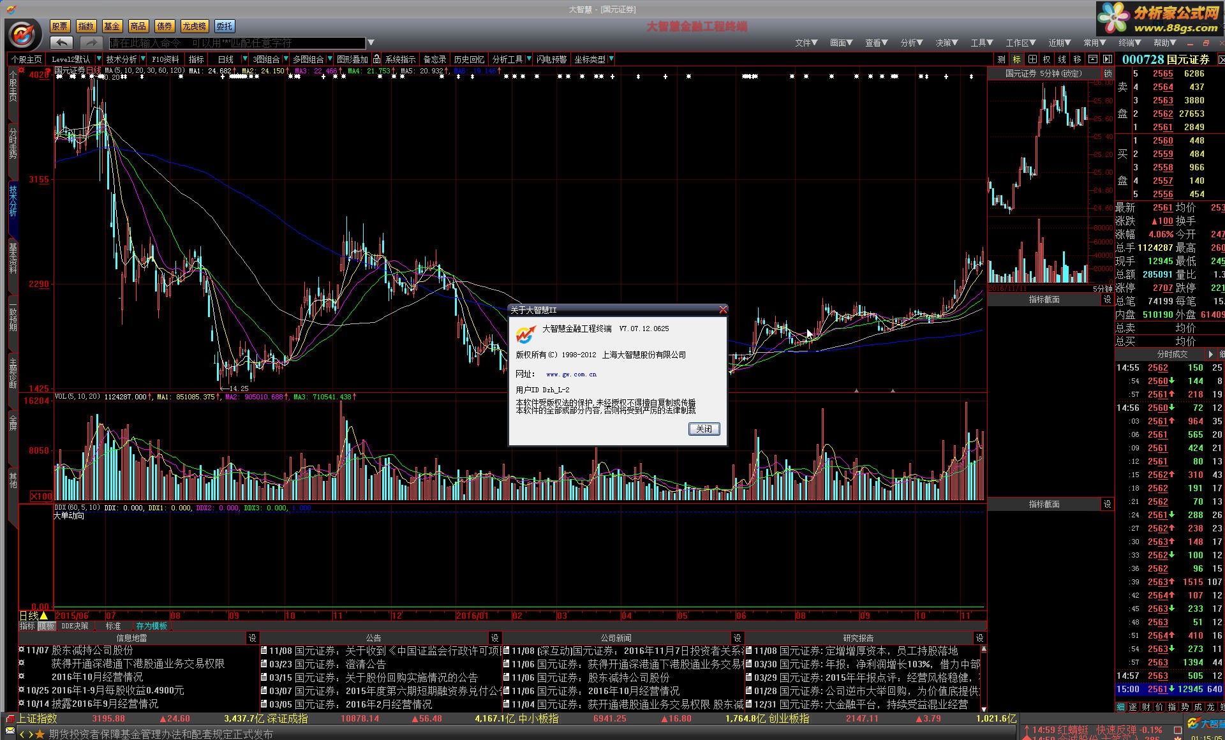
Task: Click the 存为模板 link
Action: [x=151, y=626]
